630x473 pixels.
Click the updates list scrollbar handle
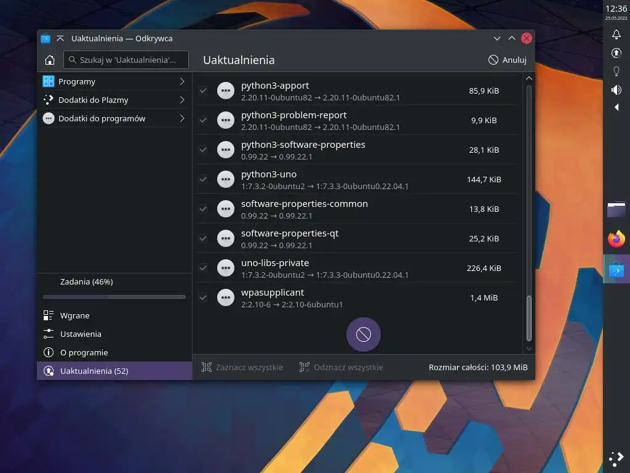pyautogui.click(x=528, y=318)
